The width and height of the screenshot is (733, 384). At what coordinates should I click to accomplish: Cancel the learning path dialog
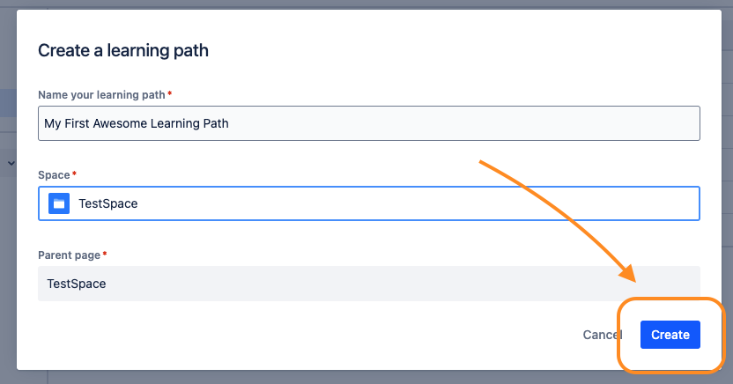(x=602, y=335)
